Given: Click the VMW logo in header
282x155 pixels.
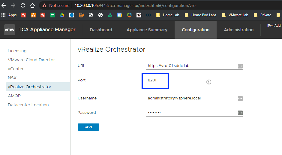Looking at the screenshot, I should tap(10, 30).
